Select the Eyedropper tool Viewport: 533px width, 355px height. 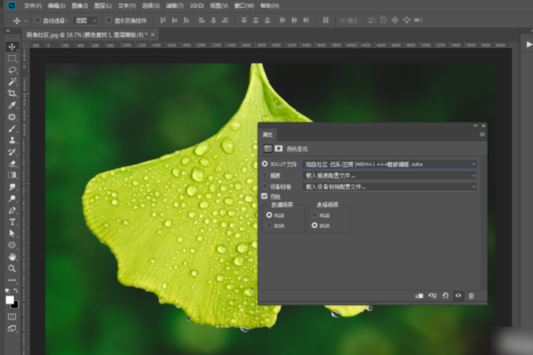(12, 105)
